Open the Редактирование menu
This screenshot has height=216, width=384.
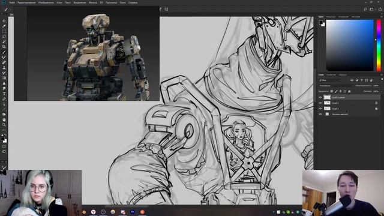(26, 2)
